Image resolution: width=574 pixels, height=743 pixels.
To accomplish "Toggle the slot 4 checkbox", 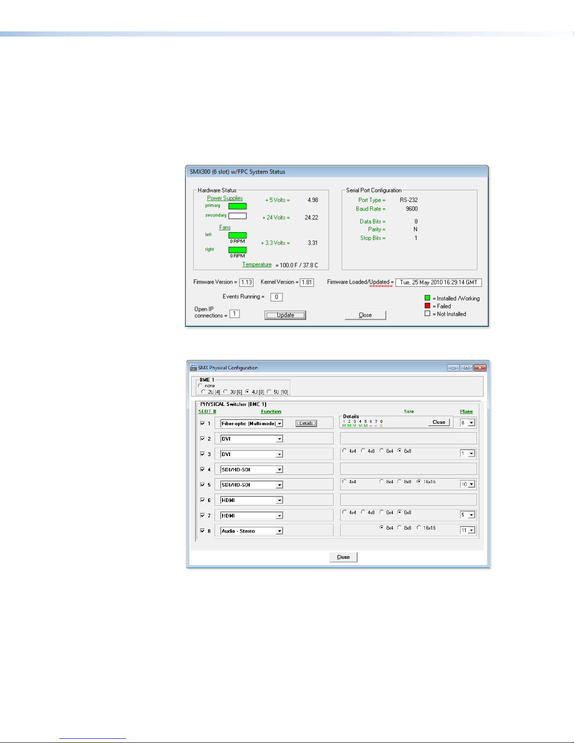I will pos(202,469).
